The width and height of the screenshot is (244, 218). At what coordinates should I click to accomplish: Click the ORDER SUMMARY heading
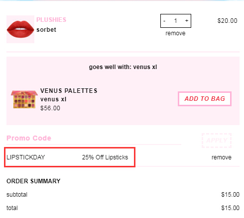coord(33,181)
